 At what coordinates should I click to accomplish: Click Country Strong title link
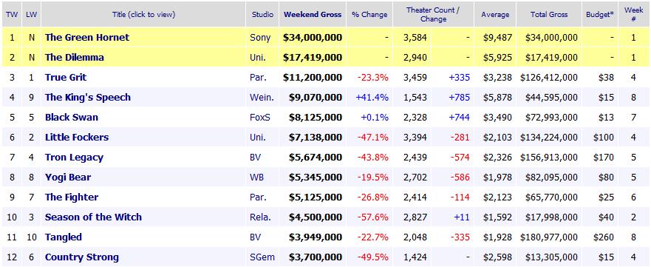(x=82, y=257)
